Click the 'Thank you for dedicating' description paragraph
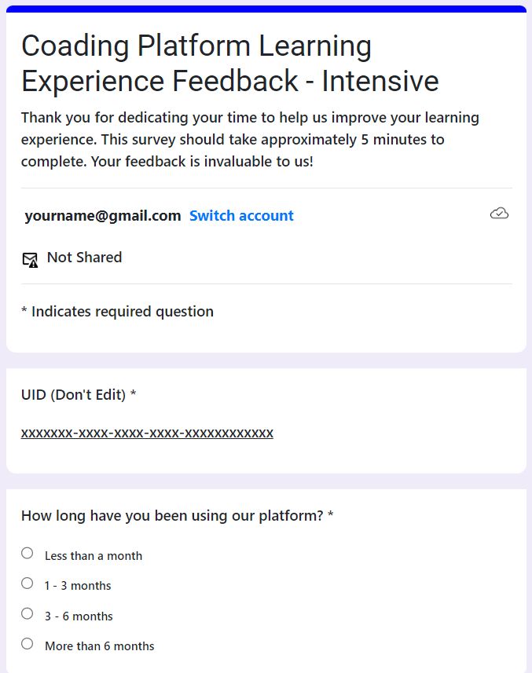The width and height of the screenshot is (532, 673). [250, 140]
